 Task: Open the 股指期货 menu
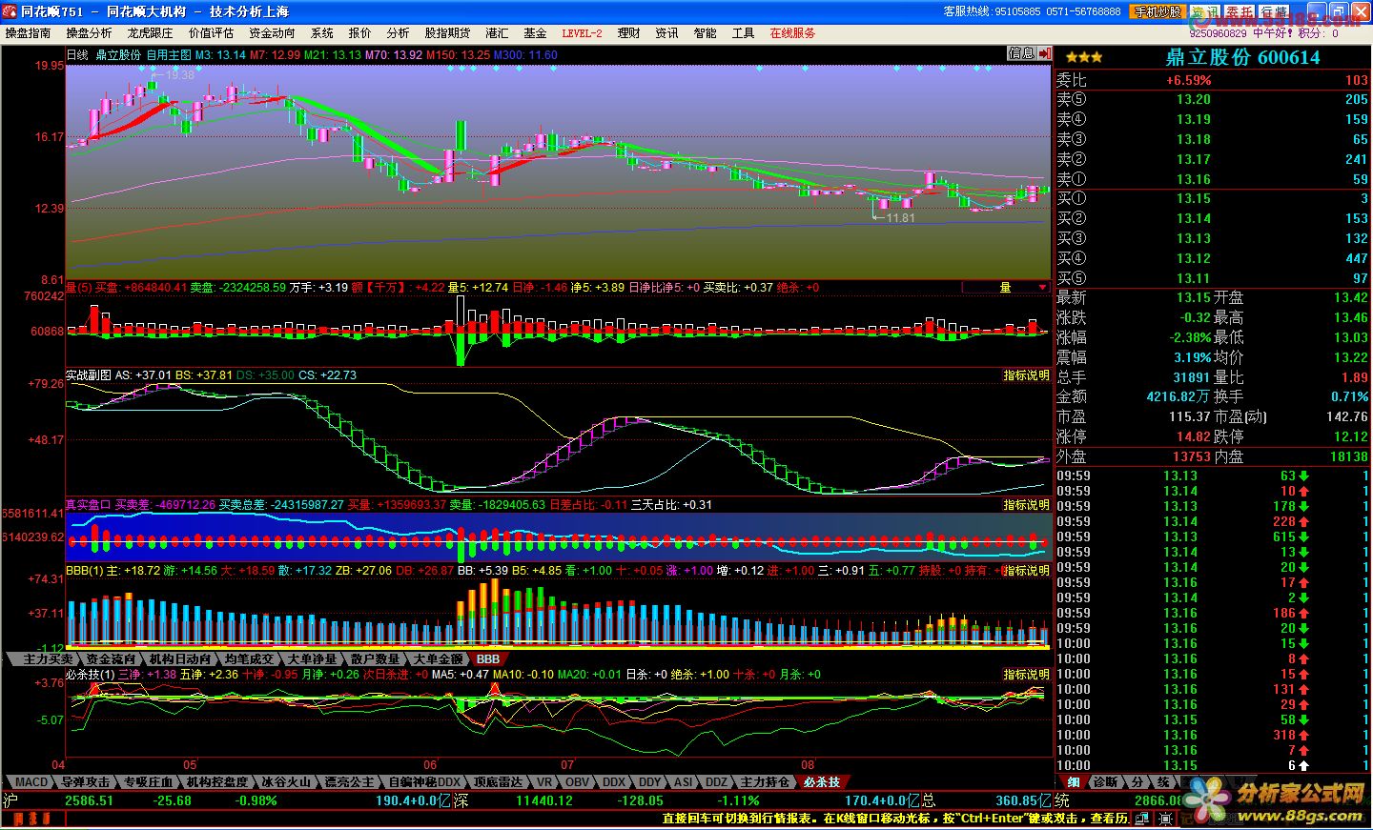tap(448, 33)
